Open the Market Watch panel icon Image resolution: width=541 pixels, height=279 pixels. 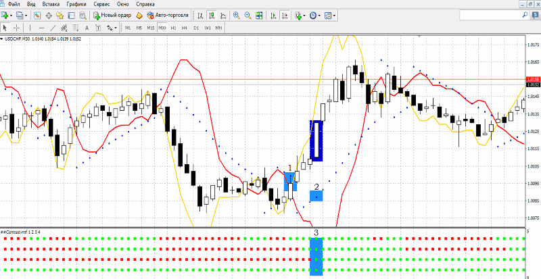tap(37, 15)
